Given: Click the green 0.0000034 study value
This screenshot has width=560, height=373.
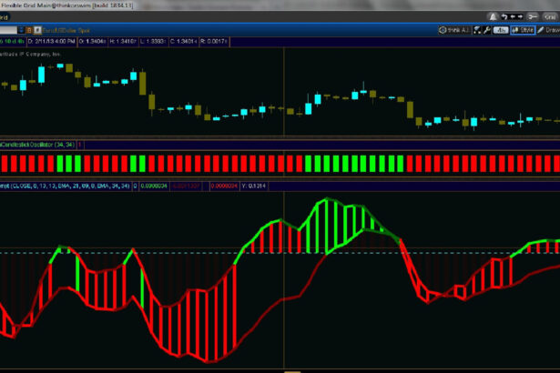Looking at the screenshot, I should [154, 186].
